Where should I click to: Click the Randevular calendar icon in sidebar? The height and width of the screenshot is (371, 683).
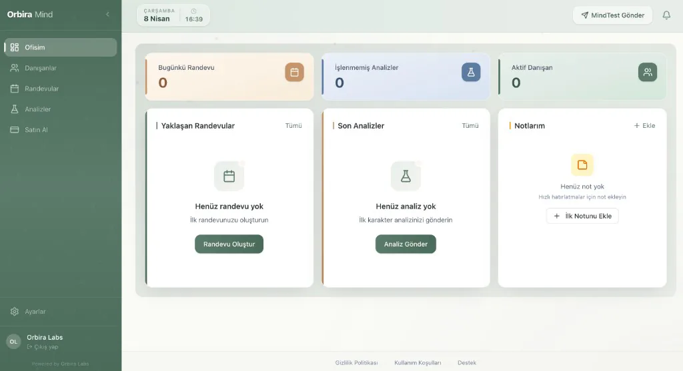(15, 89)
